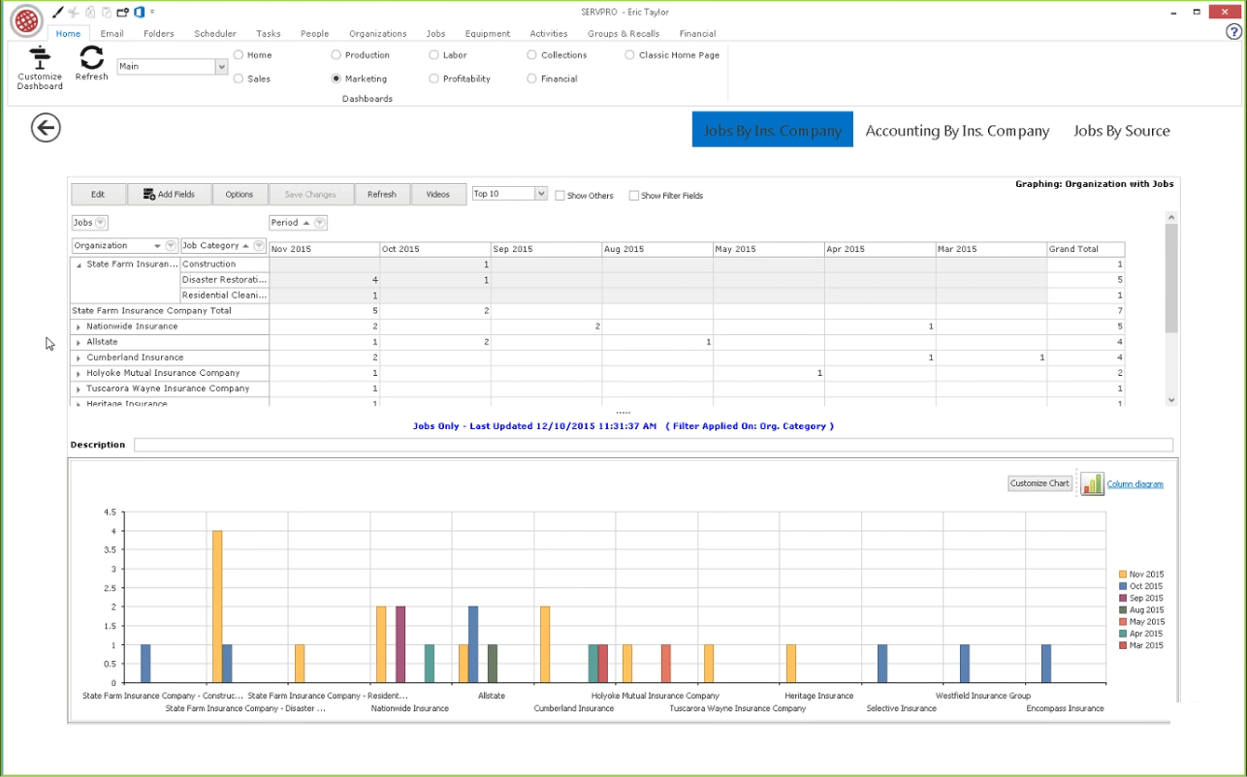
Task: Open the Top 10 dropdown
Action: click(541, 194)
